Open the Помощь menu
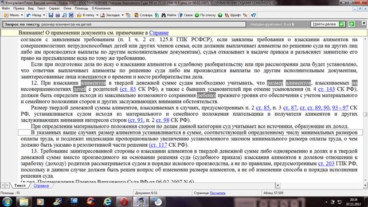The height and width of the screenshot is (207, 368). click(81, 8)
